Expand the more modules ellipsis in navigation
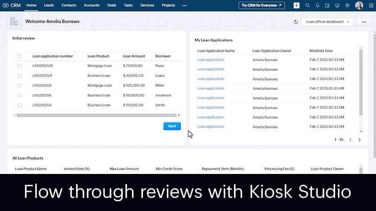376x211 pixels. pyautogui.click(x=184, y=6)
